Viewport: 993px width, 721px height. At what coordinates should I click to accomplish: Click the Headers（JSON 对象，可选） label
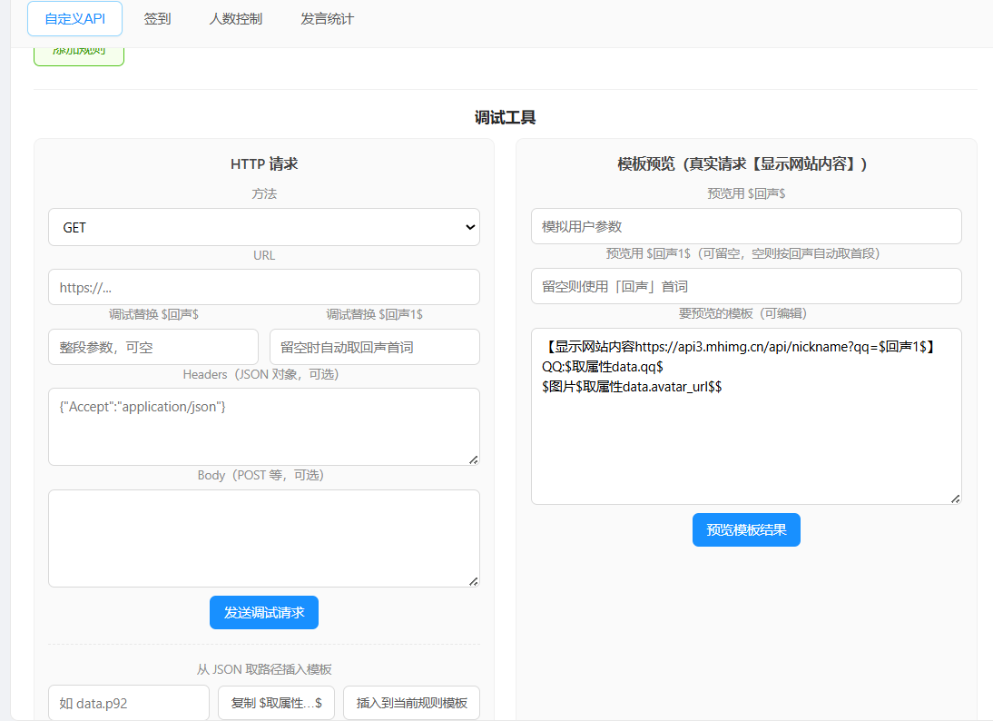261,374
